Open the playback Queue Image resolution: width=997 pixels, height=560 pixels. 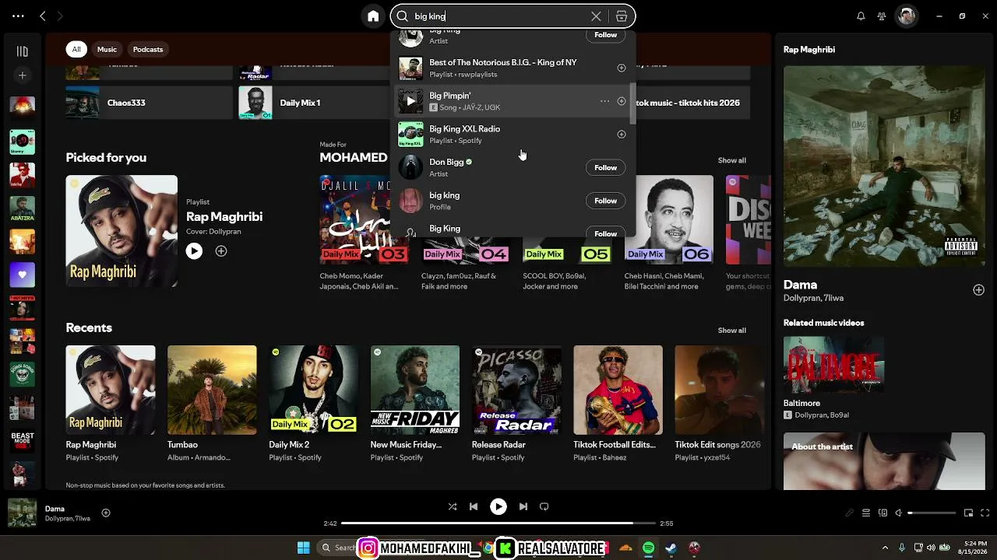(866, 513)
